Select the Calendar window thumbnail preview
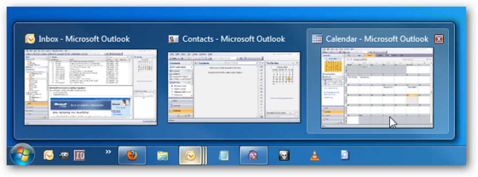The width and height of the screenshot is (478, 177). 377,87
